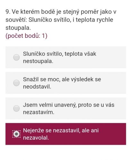Image resolution: width=131 pixels, height=160 pixels.
Task: Click the word "nezastavím." in the third answer
Action: (39, 112)
